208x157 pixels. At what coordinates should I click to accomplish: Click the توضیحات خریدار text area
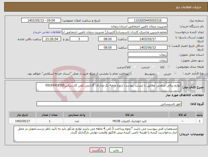96,134
